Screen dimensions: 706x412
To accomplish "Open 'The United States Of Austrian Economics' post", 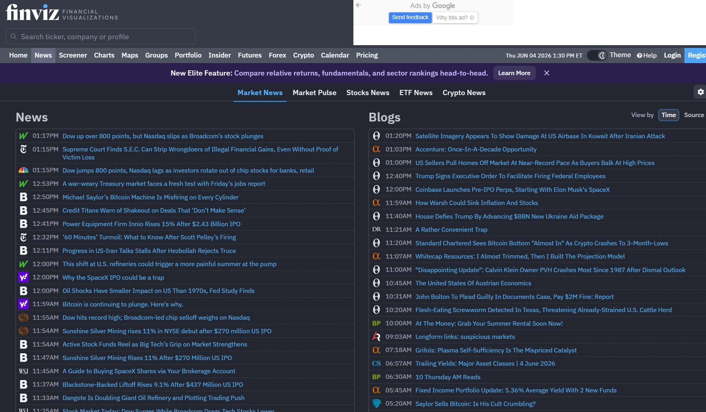I will (473, 283).
